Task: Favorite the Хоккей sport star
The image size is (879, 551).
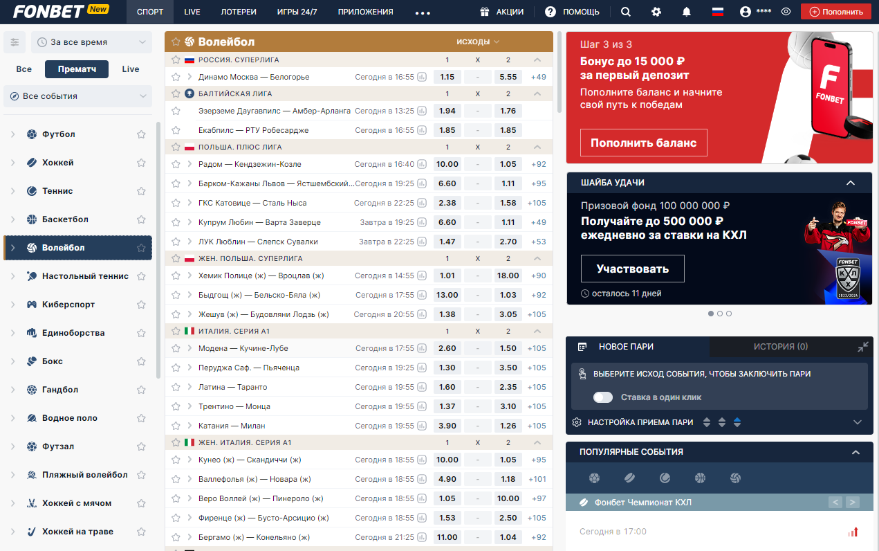Action: pyautogui.click(x=141, y=163)
